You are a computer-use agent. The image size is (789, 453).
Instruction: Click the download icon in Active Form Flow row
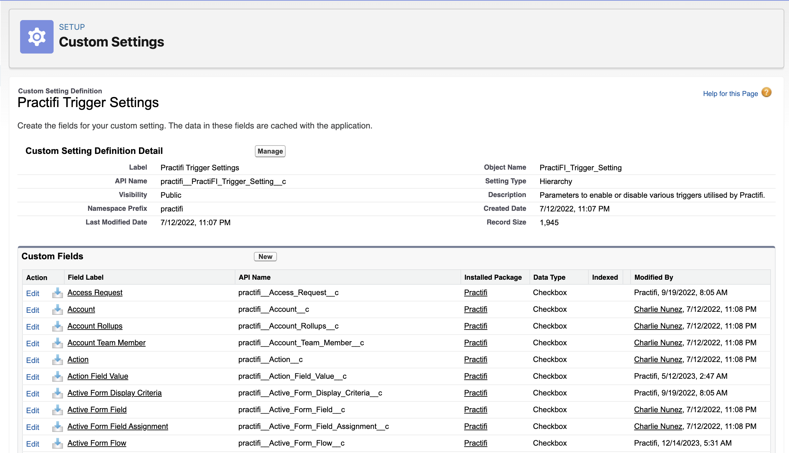click(57, 443)
